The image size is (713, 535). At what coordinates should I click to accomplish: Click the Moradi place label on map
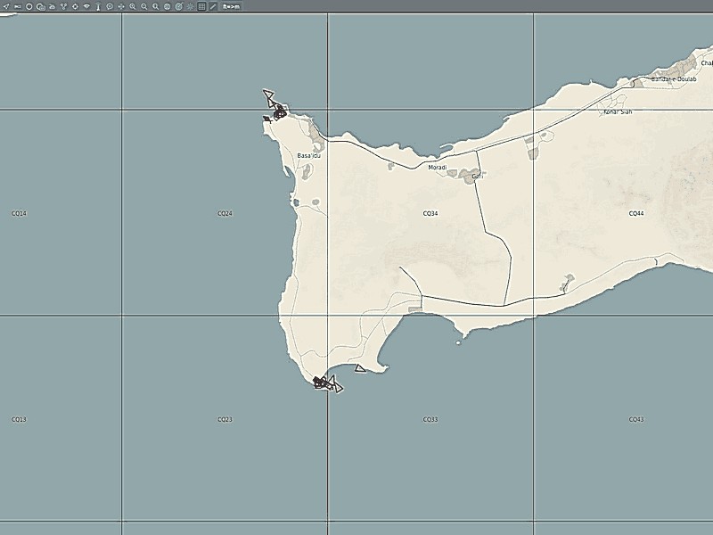[x=437, y=168]
